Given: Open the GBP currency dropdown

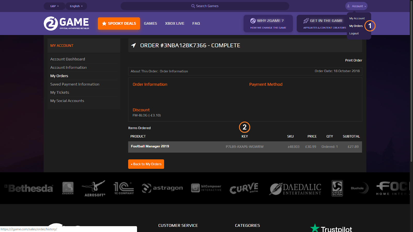Looking at the screenshot, I should [x=54, y=6].
